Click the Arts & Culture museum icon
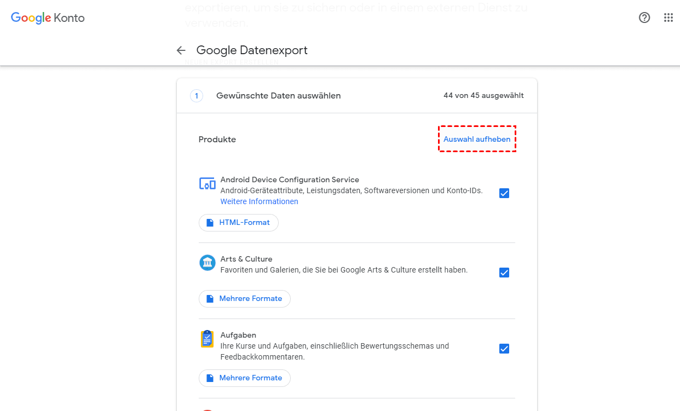This screenshot has height=411, width=680. pos(207,263)
